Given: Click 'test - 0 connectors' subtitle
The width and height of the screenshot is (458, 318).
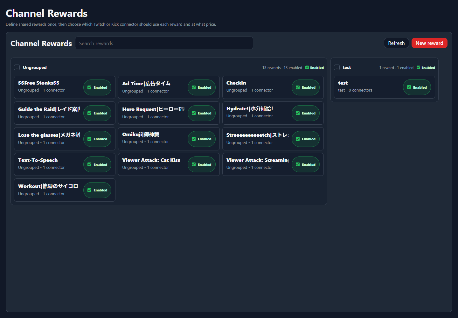Looking at the screenshot, I should coord(355,90).
